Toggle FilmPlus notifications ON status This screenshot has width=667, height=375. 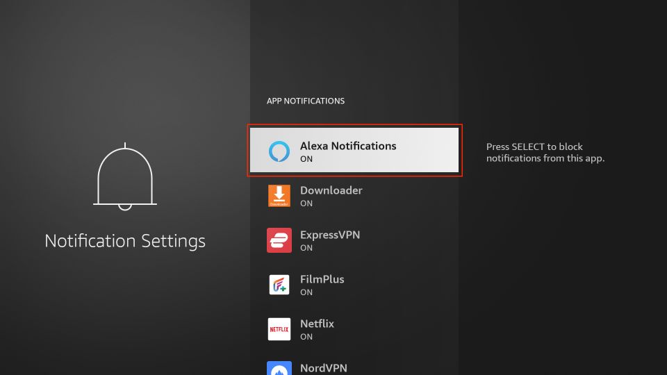coord(306,292)
